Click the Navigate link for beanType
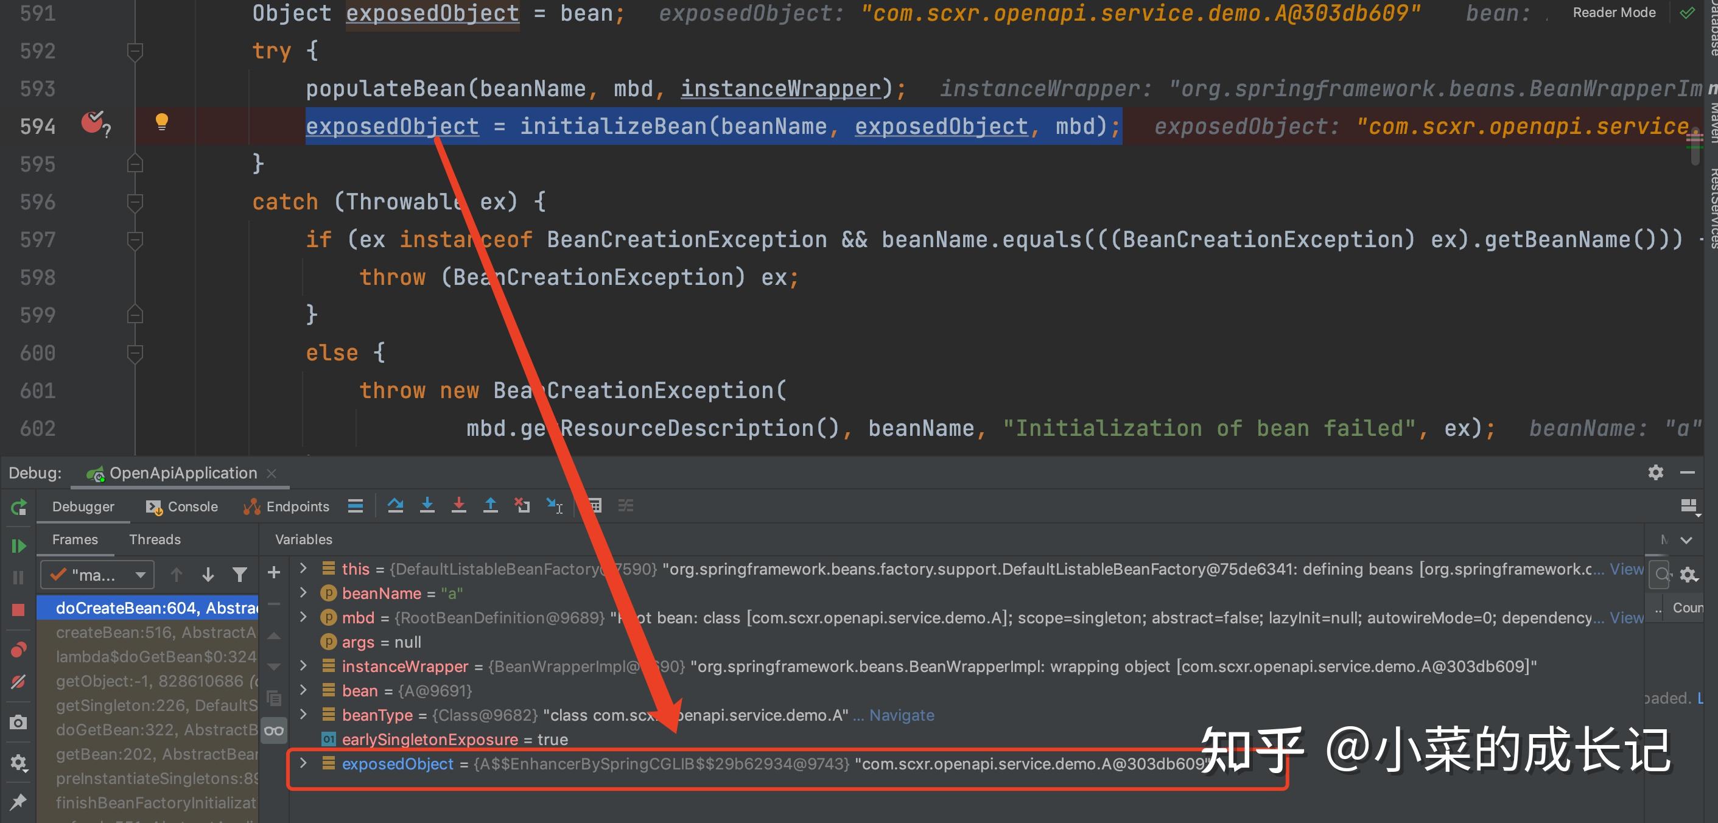 (x=901, y=715)
